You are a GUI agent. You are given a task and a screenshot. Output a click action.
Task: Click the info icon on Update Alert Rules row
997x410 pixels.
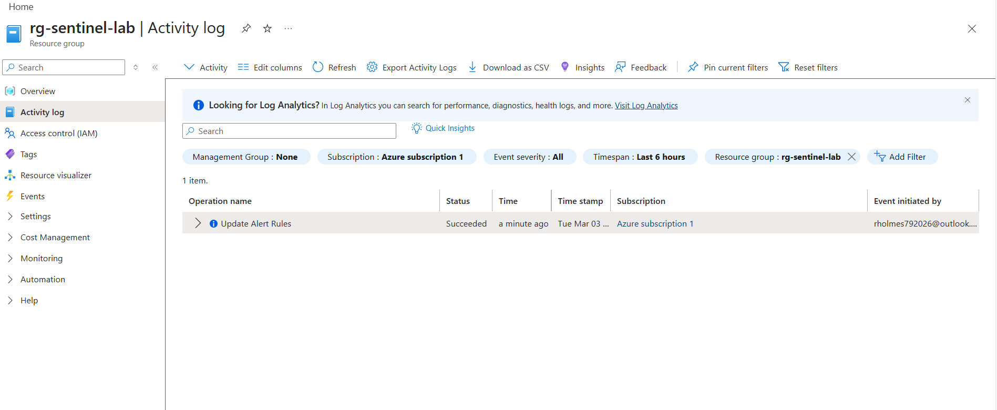click(213, 224)
